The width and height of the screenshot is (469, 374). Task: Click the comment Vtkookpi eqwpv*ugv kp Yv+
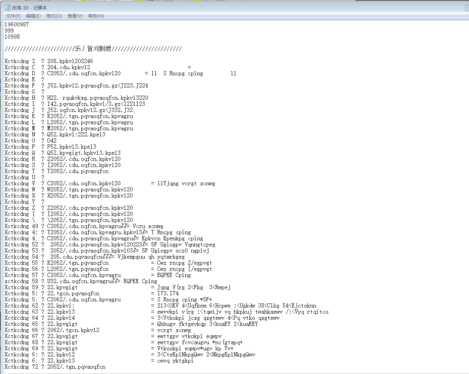click(x=195, y=348)
